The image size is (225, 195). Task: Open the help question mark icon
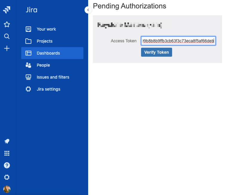click(x=7, y=165)
